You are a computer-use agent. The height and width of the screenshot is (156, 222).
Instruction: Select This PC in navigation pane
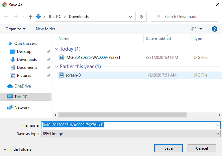pyautogui.click(x=26, y=97)
